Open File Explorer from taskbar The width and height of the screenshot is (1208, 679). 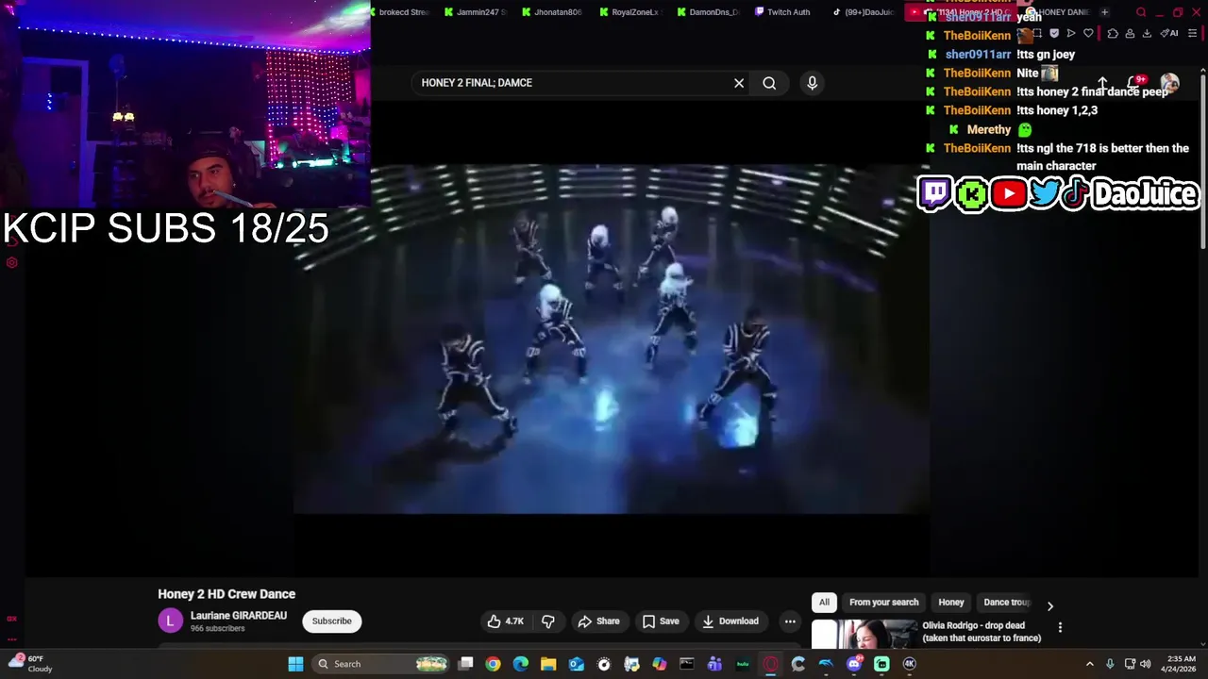[x=548, y=664]
